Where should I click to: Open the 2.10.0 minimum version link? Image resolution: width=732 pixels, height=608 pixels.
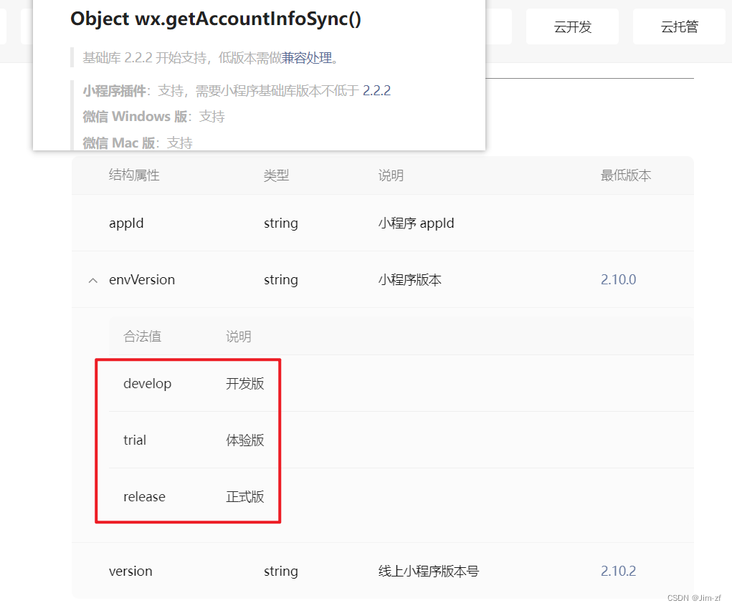(x=618, y=279)
